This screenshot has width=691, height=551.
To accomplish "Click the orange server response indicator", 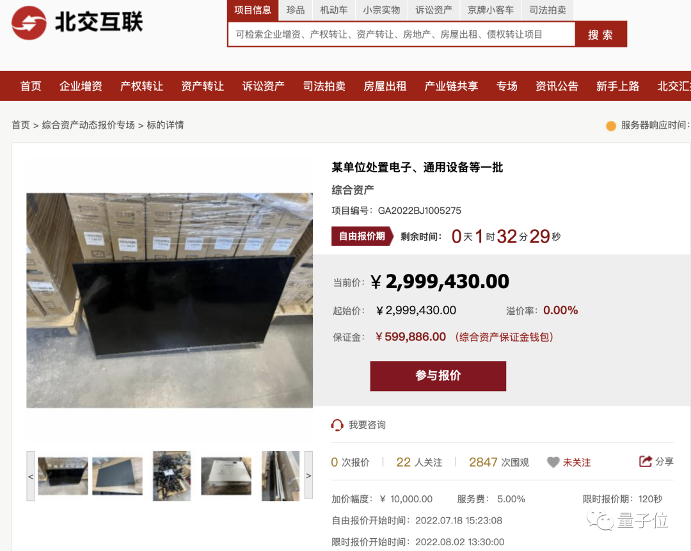I will [x=611, y=126].
